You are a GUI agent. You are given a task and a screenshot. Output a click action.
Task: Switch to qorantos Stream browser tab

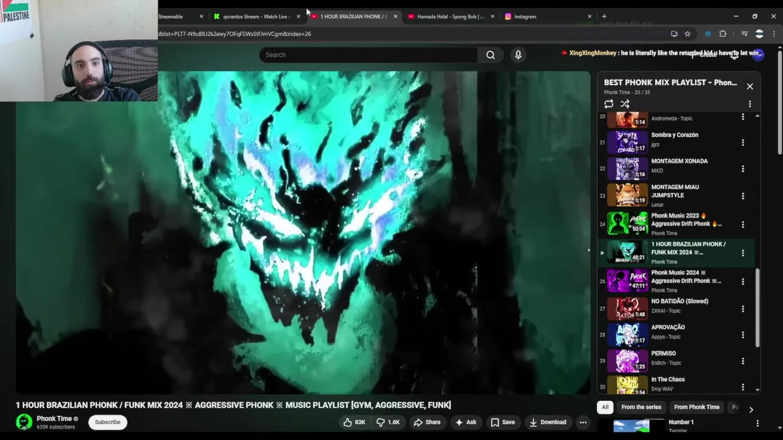point(256,16)
